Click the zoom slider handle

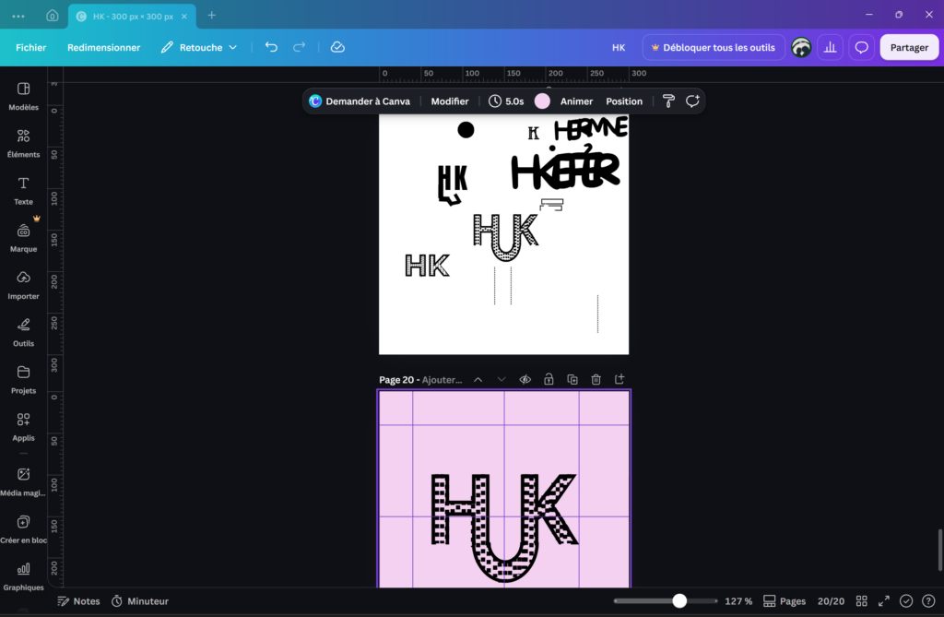coord(679,600)
